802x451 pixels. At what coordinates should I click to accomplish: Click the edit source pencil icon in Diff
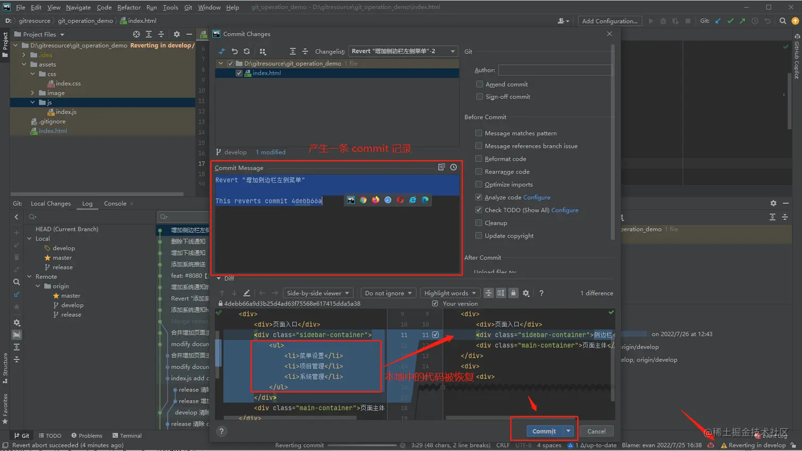pos(247,293)
